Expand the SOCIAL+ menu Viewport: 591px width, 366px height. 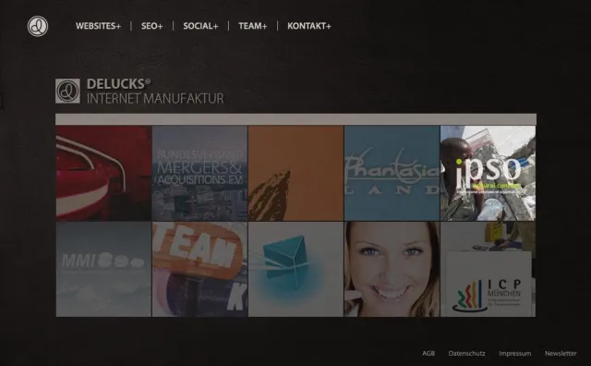pyautogui.click(x=200, y=26)
